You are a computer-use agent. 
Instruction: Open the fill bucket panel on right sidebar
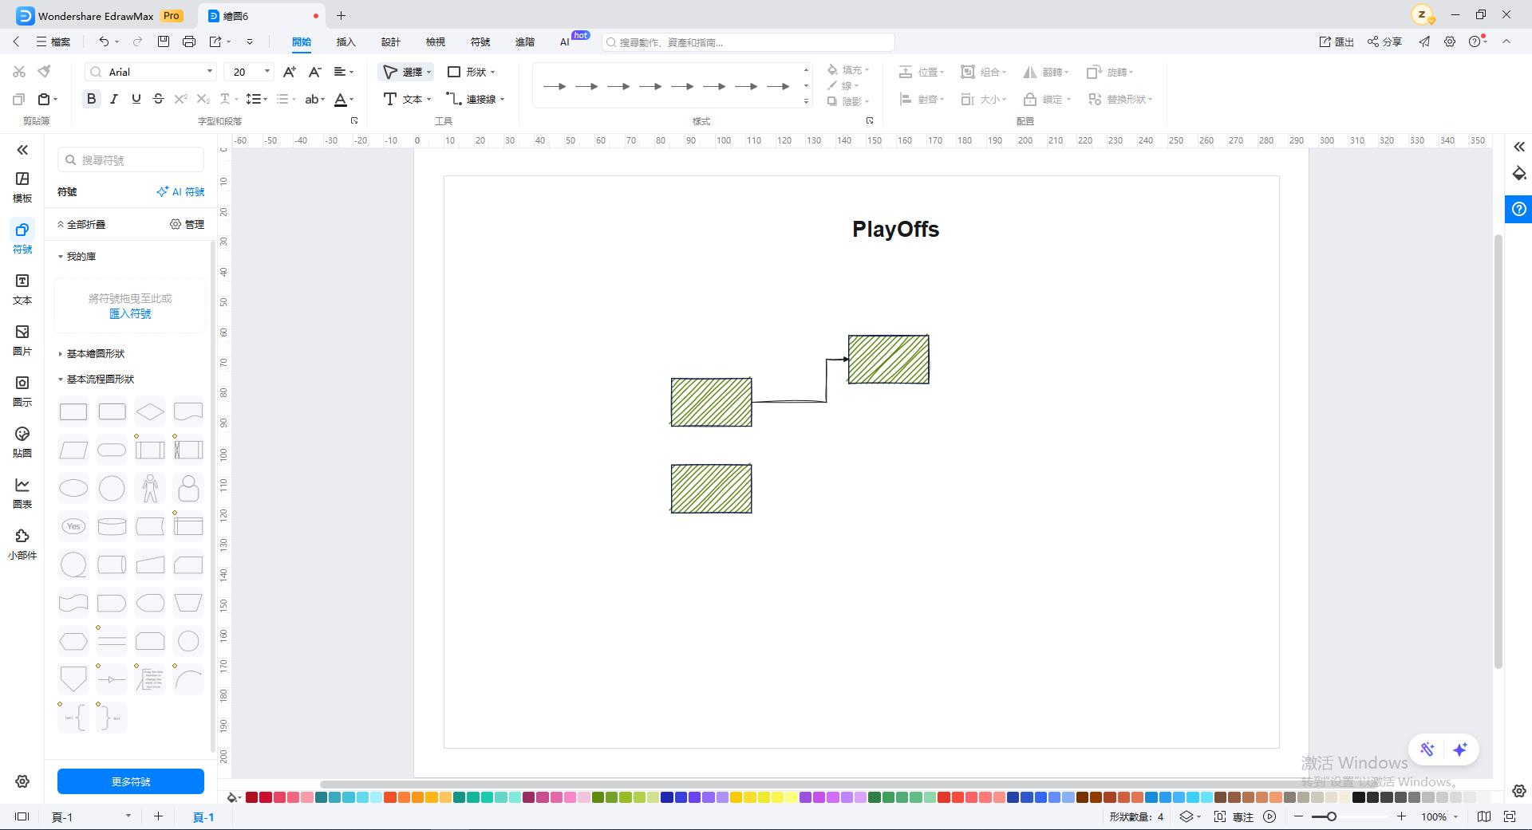1519,174
